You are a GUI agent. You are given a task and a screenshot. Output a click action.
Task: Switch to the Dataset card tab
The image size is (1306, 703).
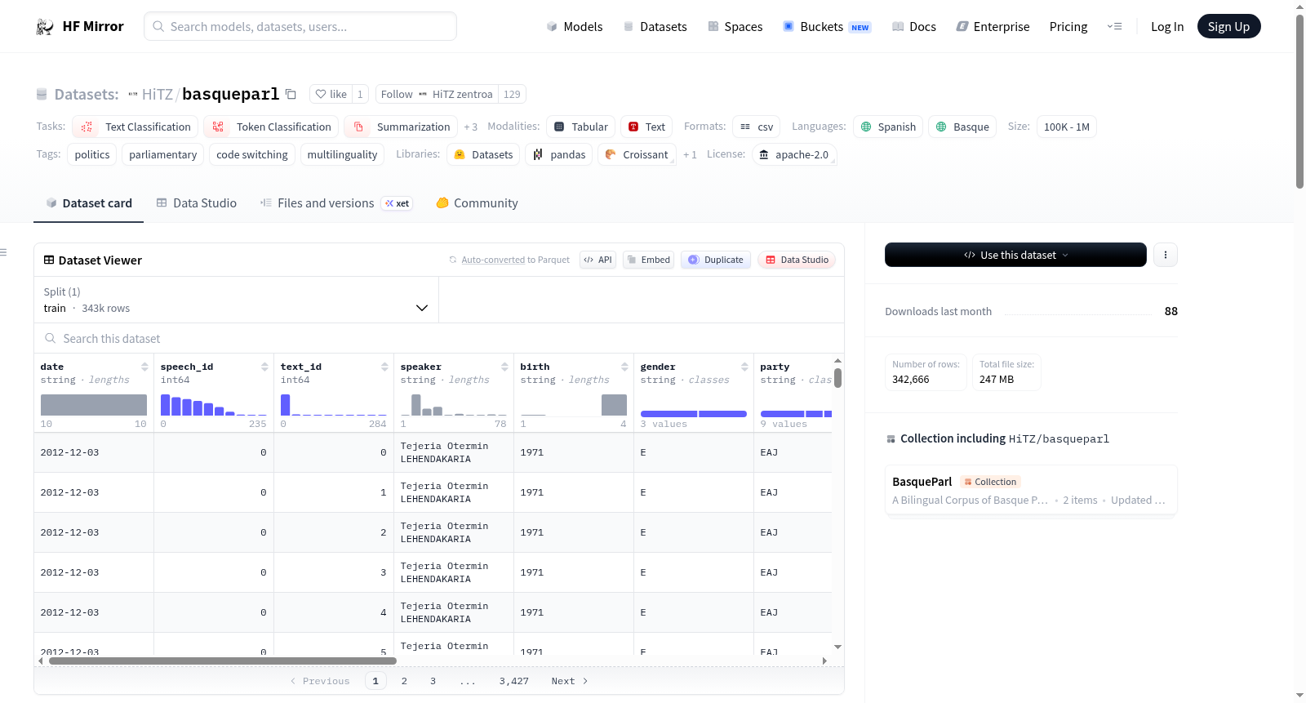(x=89, y=203)
